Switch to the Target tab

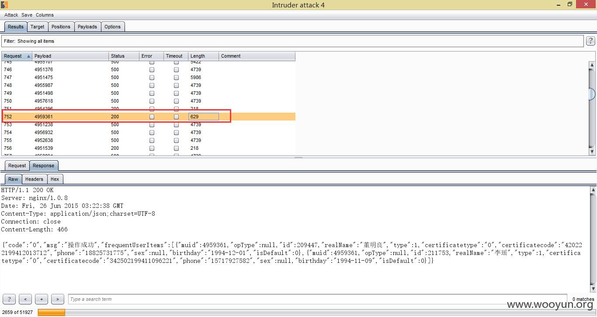[x=38, y=27]
